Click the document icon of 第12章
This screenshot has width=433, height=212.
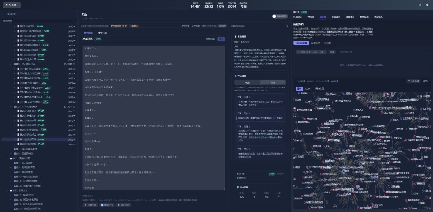[18, 41]
